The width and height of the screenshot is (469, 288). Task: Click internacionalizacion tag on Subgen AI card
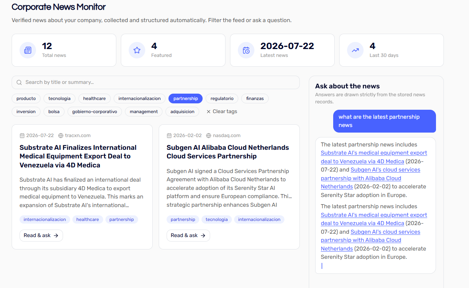[259, 219]
